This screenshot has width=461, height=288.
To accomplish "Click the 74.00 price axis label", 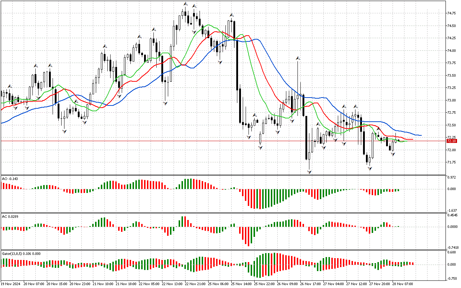I will click(x=451, y=51).
